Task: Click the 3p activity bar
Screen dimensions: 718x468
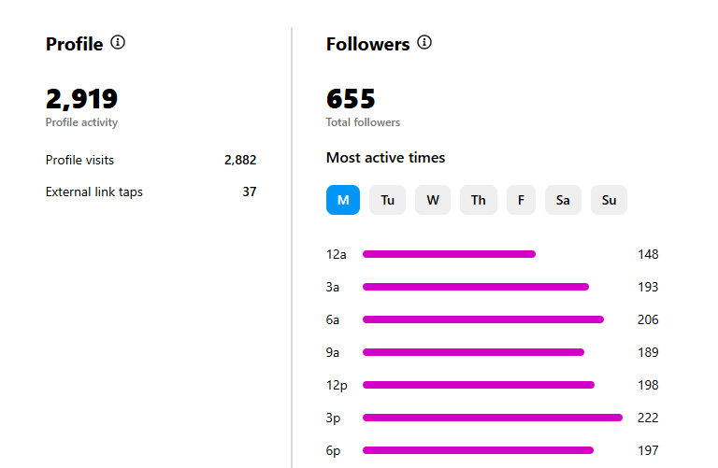Action: (493, 418)
